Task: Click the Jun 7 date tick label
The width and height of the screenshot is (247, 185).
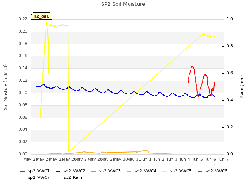Action: pos(223,159)
